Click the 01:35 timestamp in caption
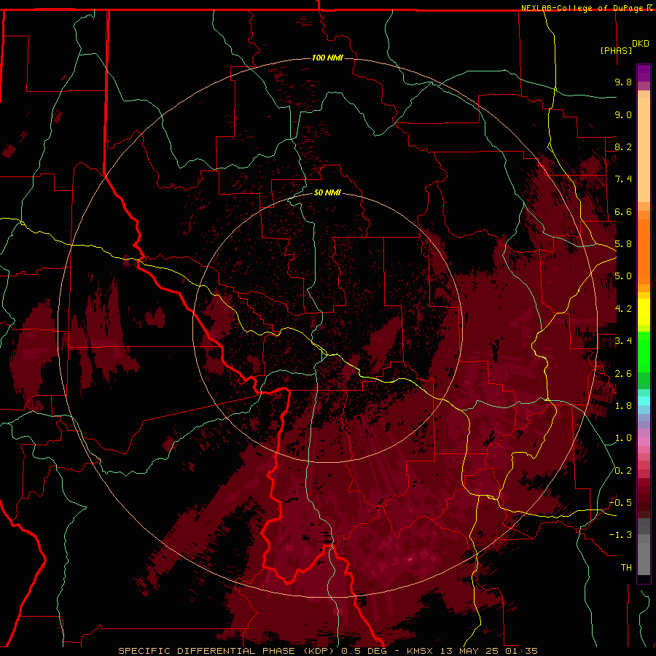 (521, 651)
